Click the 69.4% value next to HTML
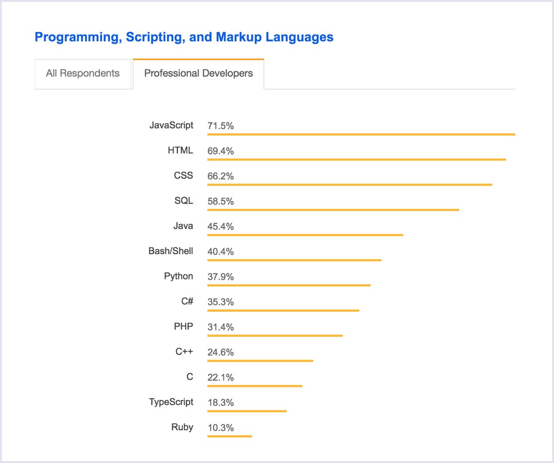This screenshot has width=554, height=463. (x=220, y=151)
